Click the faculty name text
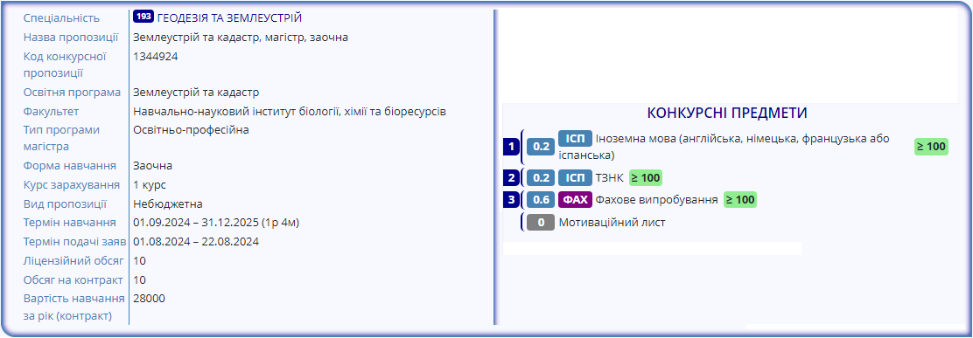The image size is (973, 338). [x=289, y=112]
